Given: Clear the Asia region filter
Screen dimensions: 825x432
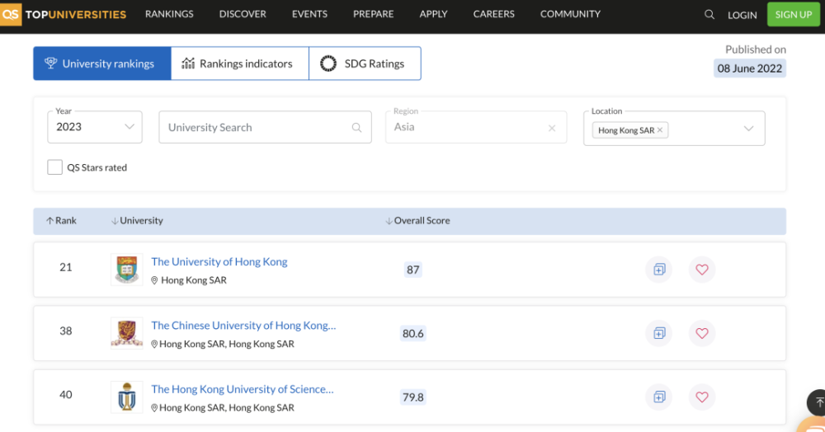Looking at the screenshot, I should coord(551,128).
